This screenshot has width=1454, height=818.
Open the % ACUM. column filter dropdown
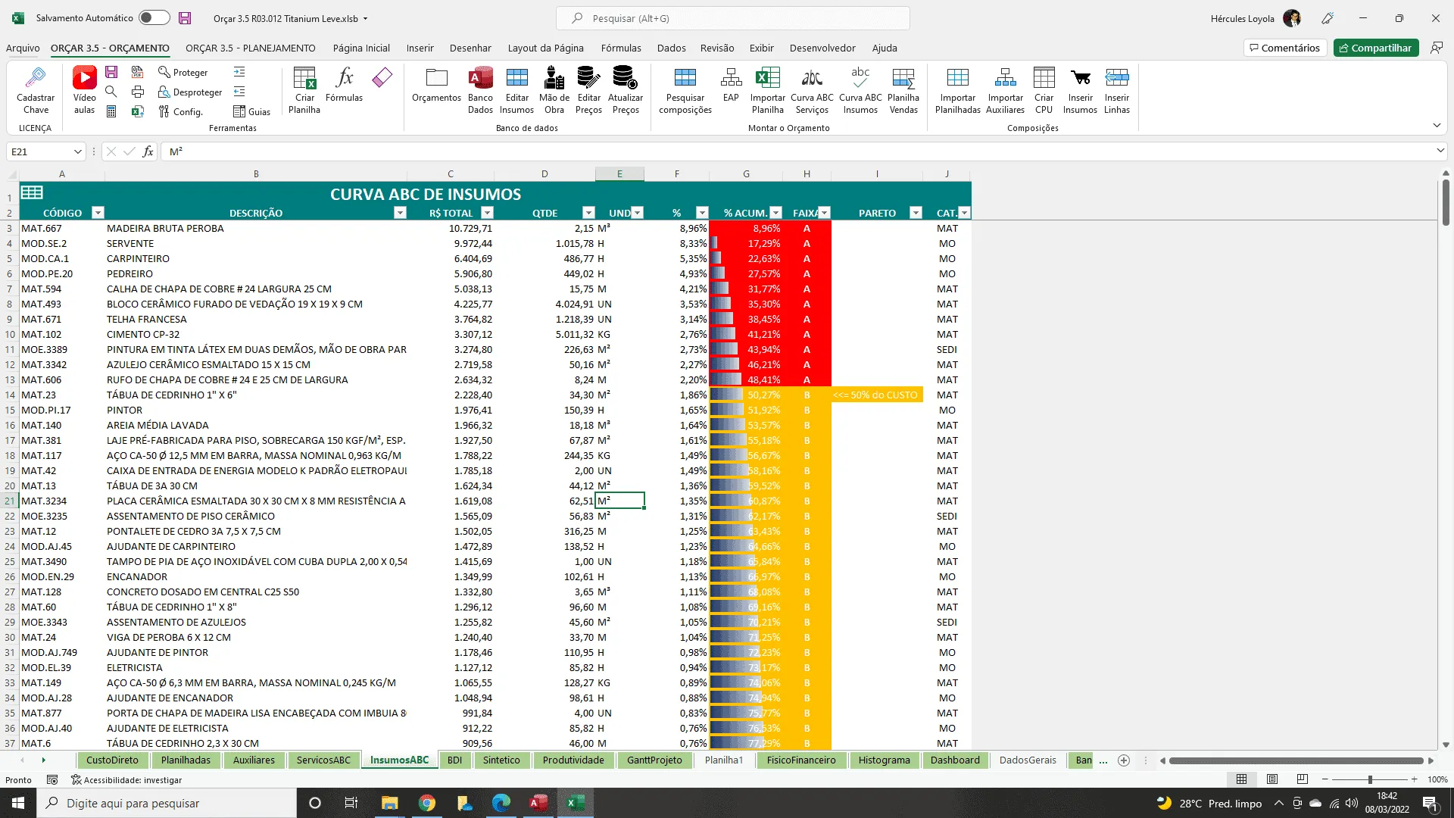pyautogui.click(x=775, y=213)
